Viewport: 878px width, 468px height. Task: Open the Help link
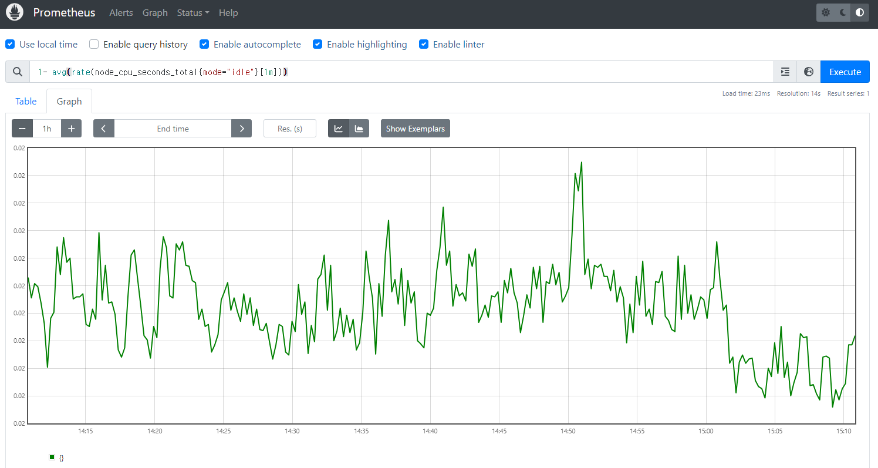pos(228,12)
